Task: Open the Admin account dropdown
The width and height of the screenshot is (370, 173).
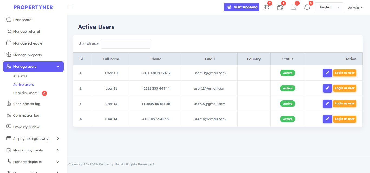Action: click(355, 8)
